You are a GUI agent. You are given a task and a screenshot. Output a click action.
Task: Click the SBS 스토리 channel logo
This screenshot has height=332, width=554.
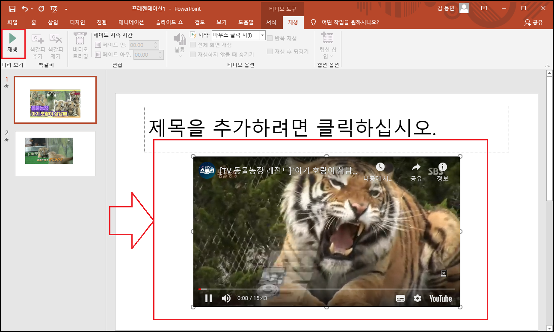click(x=207, y=170)
